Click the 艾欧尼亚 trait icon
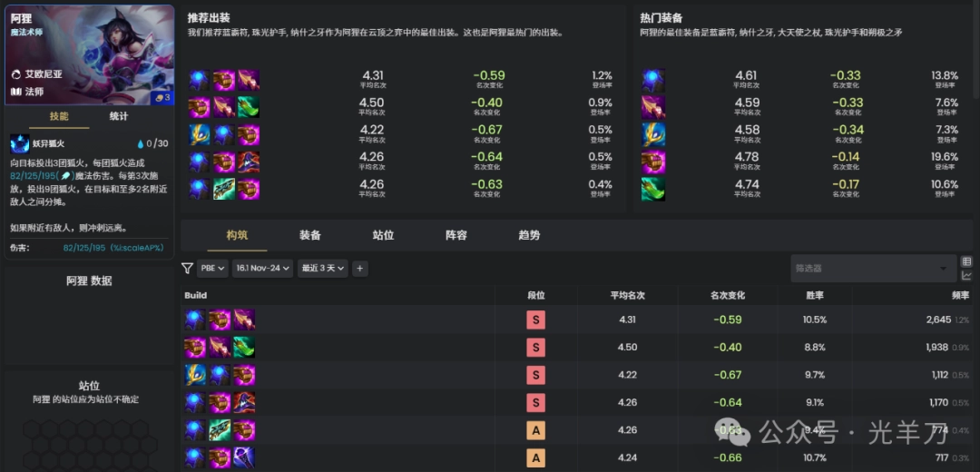980x472 pixels. tap(15, 74)
